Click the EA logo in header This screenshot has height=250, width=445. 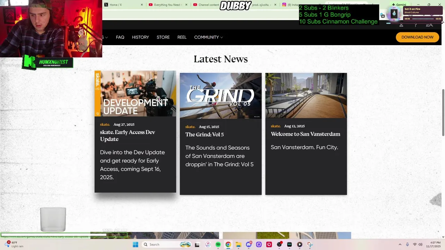429,25
